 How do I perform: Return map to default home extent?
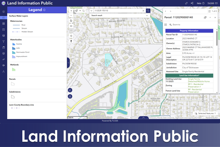coord(71,21)
